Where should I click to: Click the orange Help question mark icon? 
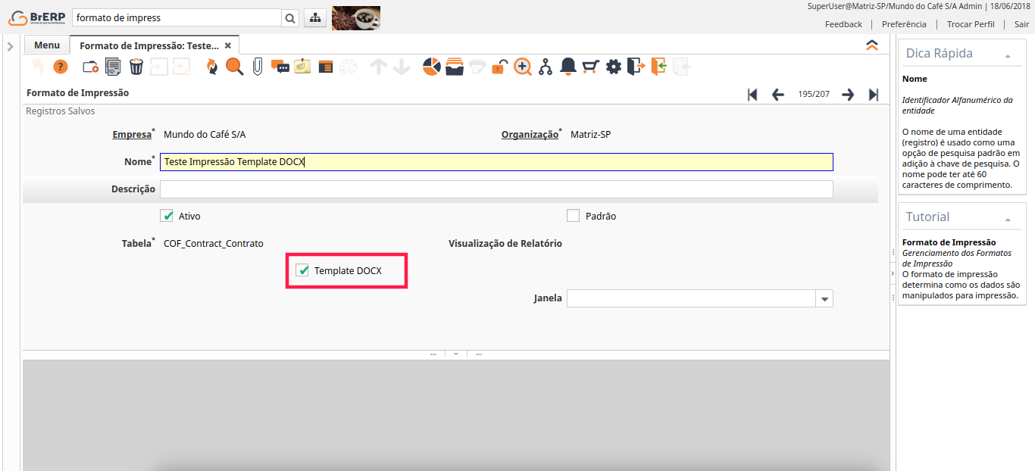coord(61,67)
